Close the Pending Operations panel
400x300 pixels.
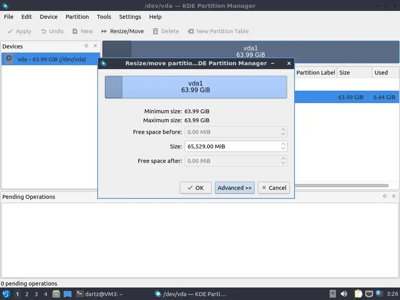click(394, 196)
